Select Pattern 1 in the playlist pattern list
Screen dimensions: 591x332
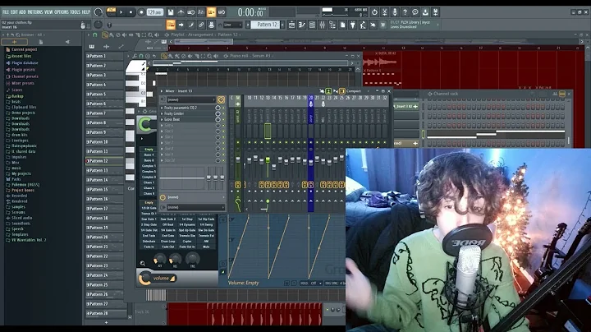click(105, 56)
